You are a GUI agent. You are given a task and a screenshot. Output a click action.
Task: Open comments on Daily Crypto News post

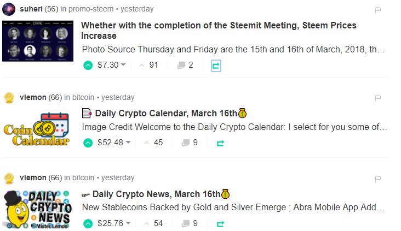(189, 223)
